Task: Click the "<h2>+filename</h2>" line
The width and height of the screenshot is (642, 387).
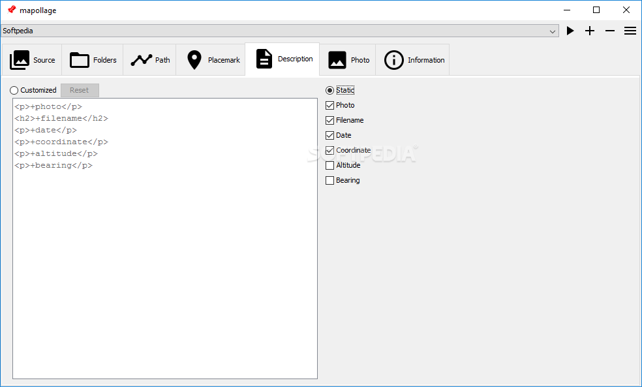Action: click(61, 118)
